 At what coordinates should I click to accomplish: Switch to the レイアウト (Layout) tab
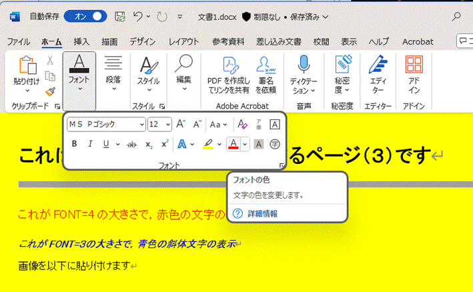(183, 41)
